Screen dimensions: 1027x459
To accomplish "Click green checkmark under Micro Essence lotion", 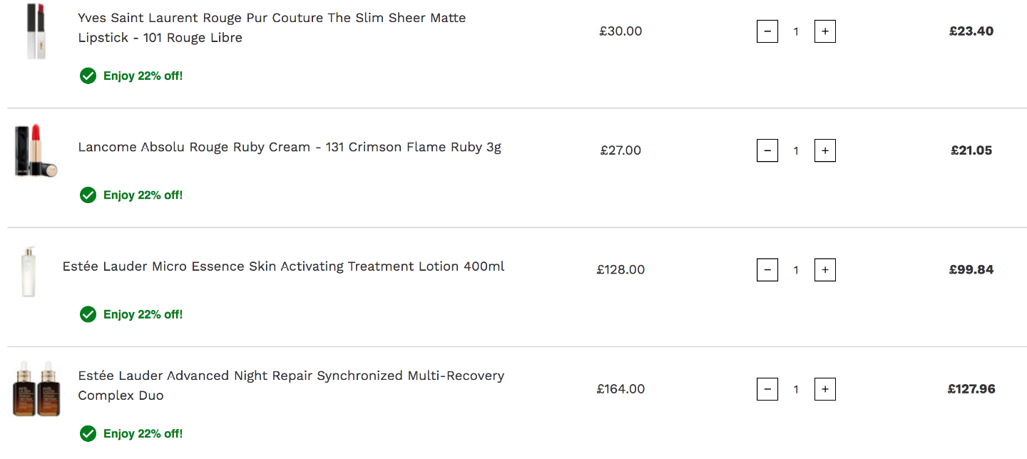I will (88, 314).
